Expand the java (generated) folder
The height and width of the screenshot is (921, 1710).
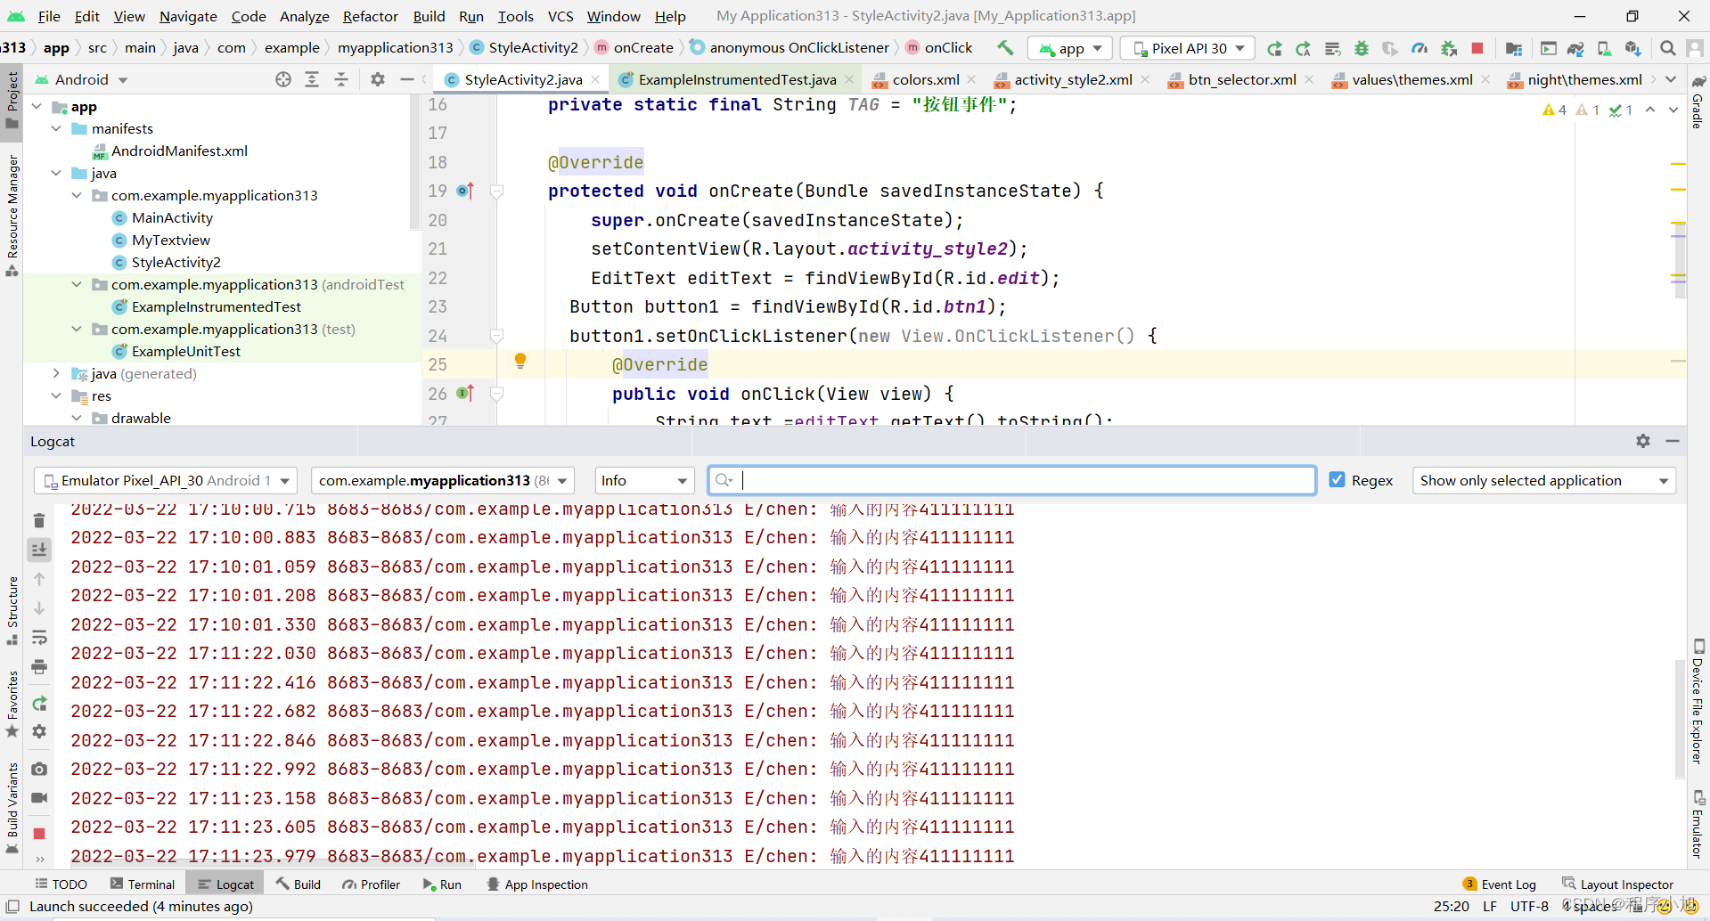click(56, 373)
